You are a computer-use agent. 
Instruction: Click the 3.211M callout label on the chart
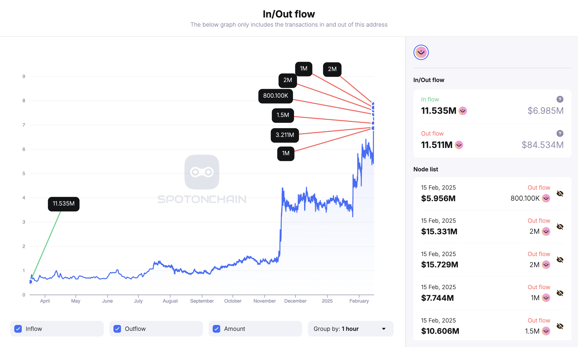pos(284,135)
